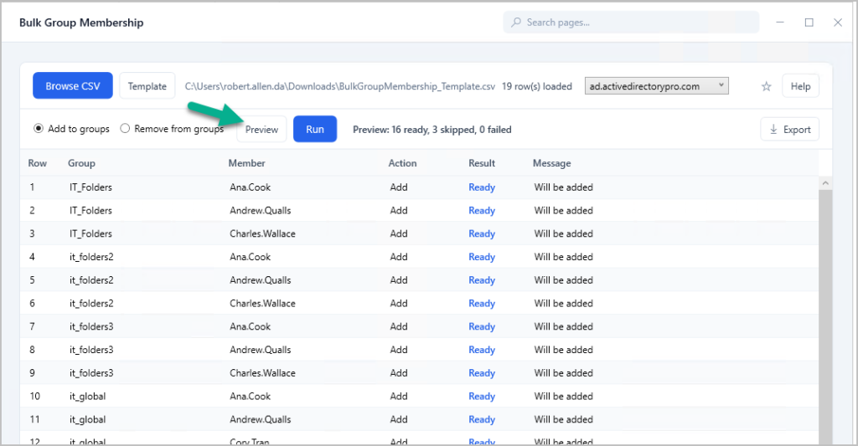Viewport: 858px width, 446px height.
Task: Sort by the Message column header
Action: pos(551,163)
